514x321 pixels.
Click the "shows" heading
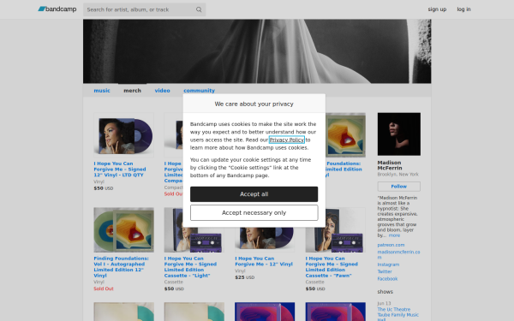(385, 292)
